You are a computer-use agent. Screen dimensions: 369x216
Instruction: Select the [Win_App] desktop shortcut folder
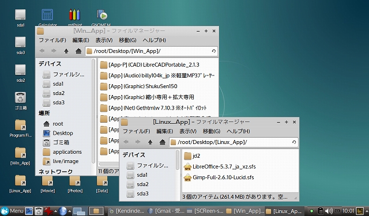pos(21,153)
